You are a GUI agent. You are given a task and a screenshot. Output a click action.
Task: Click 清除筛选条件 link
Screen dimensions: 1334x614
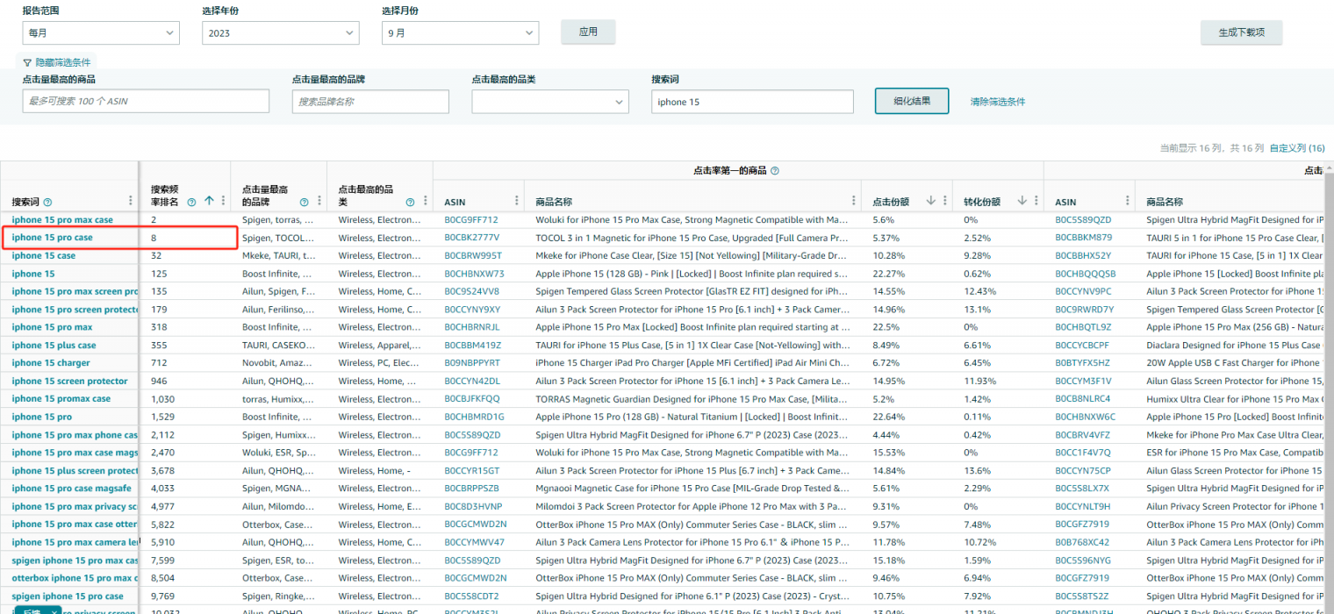point(997,102)
